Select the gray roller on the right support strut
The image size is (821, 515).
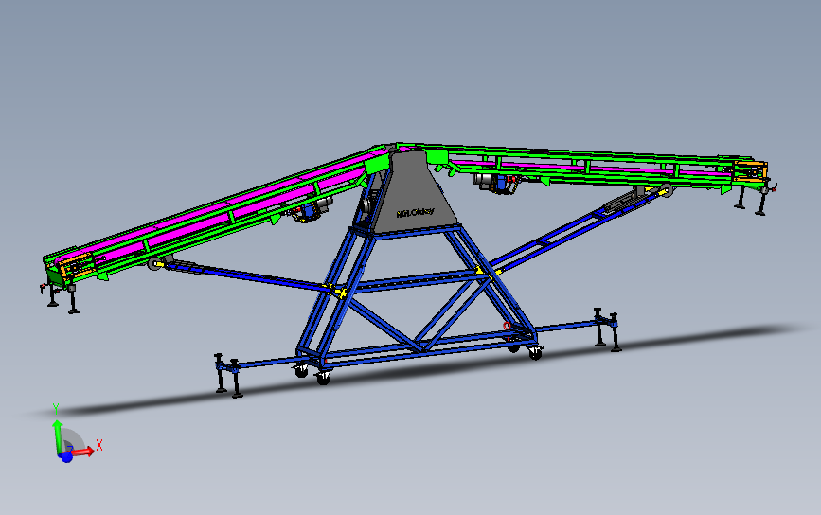click(x=666, y=190)
